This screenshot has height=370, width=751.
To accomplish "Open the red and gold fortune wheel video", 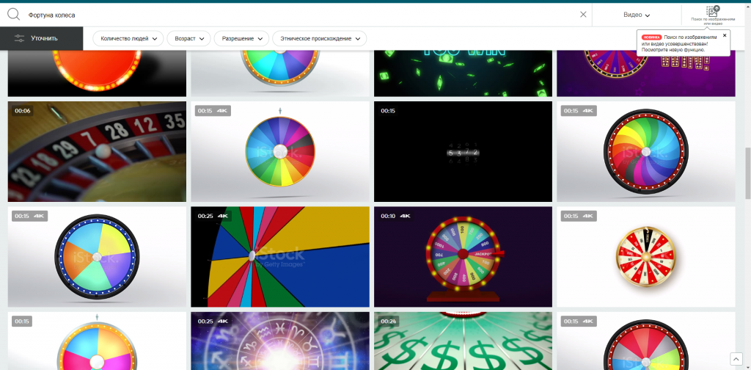I will [x=646, y=257].
